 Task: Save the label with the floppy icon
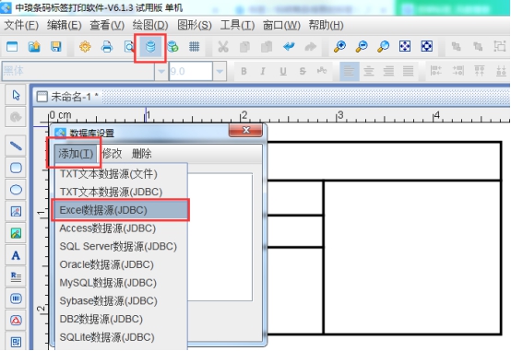55,47
